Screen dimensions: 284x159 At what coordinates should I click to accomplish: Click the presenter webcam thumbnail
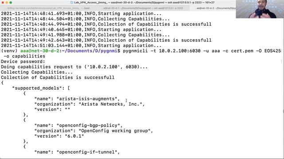pyautogui.click(x=260, y=9)
